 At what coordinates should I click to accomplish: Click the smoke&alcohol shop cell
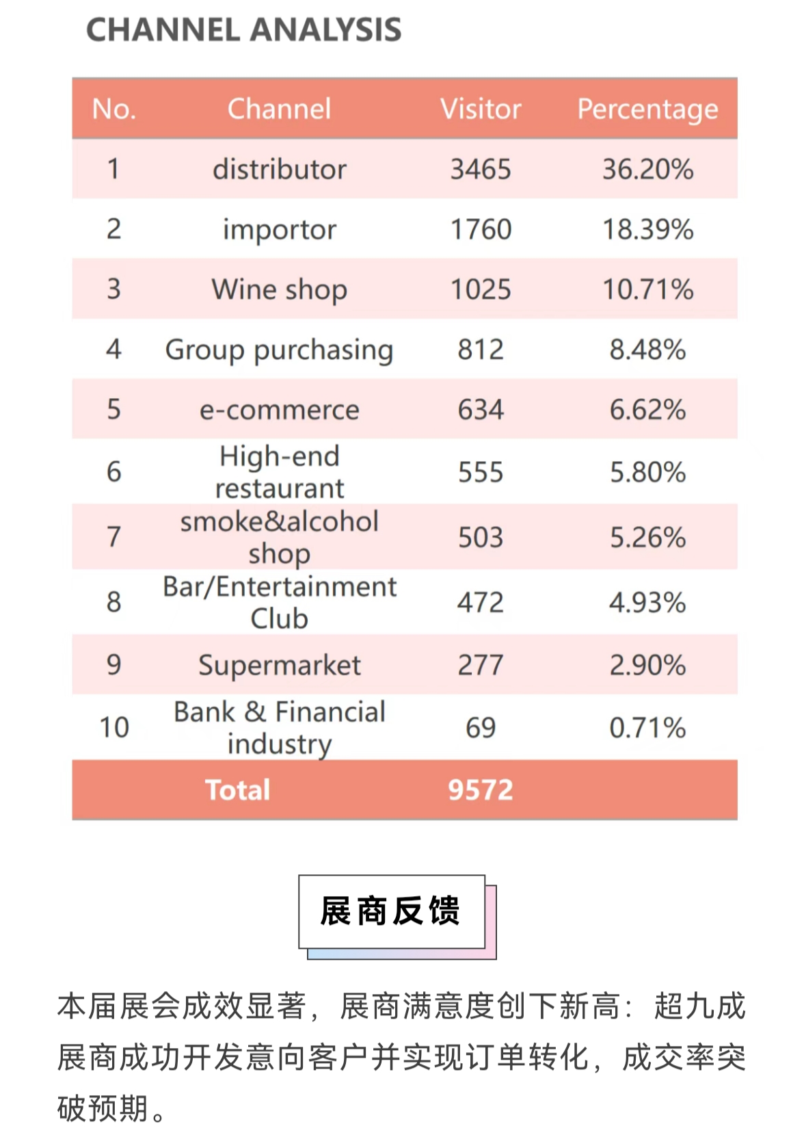(x=279, y=537)
